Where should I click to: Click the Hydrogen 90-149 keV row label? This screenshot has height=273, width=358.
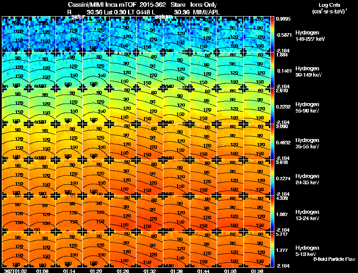tap(308, 72)
